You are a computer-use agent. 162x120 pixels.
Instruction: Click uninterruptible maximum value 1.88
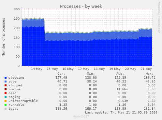152,101
